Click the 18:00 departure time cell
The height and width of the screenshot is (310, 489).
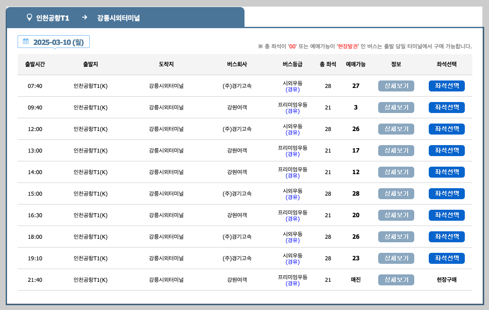[x=35, y=237]
